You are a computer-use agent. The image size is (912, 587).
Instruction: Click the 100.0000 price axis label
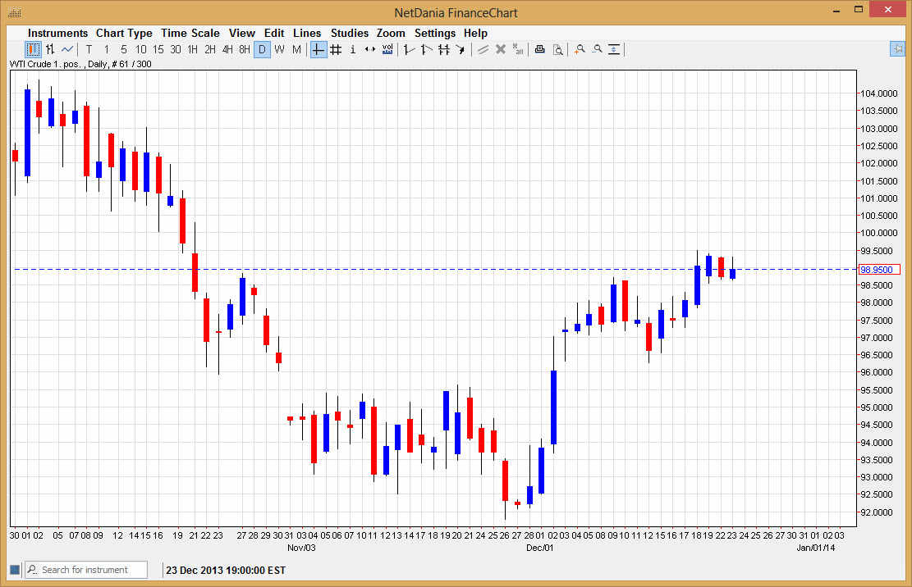tap(879, 233)
